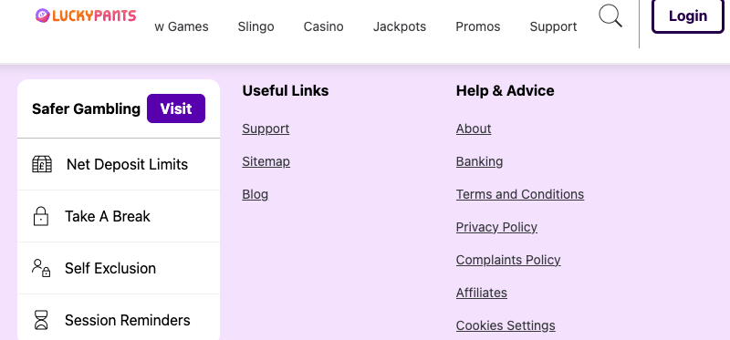Open the Slingo menu item
730x340 pixels.
pyautogui.click(x=256, y=26)
